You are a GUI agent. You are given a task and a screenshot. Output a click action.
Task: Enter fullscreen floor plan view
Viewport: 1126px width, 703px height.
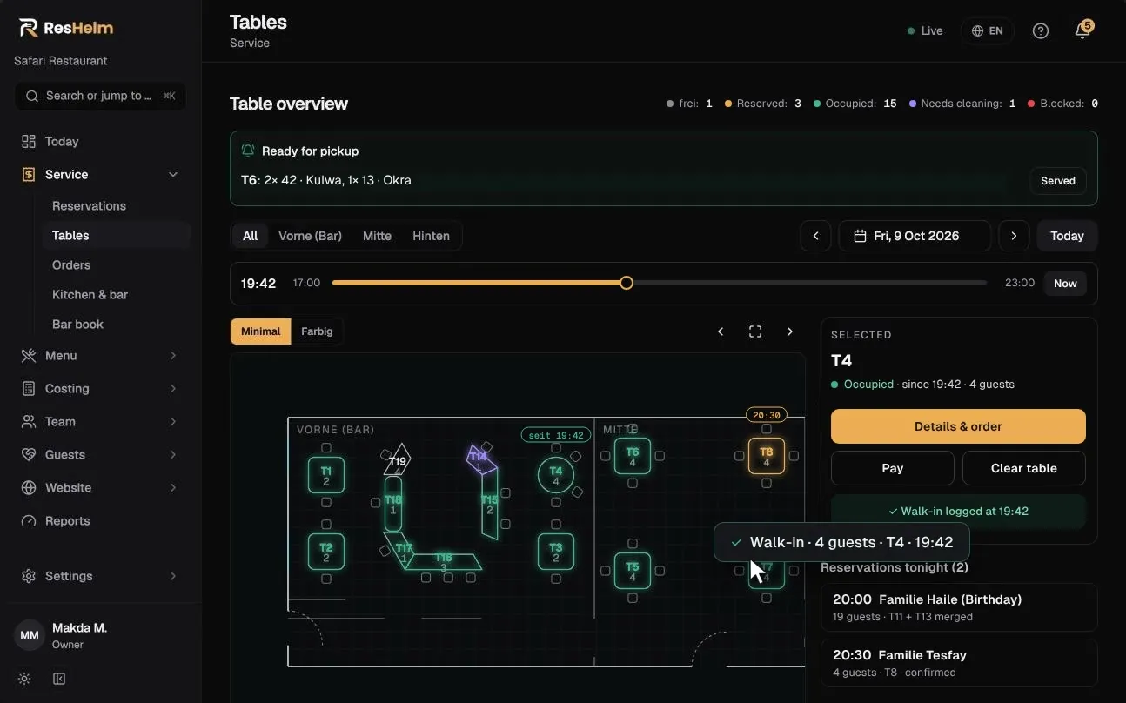point(755,331)
